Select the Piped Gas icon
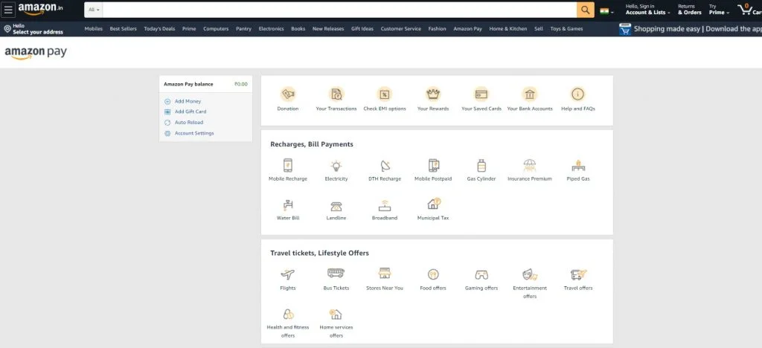762x348 pixels. (577, 166)
